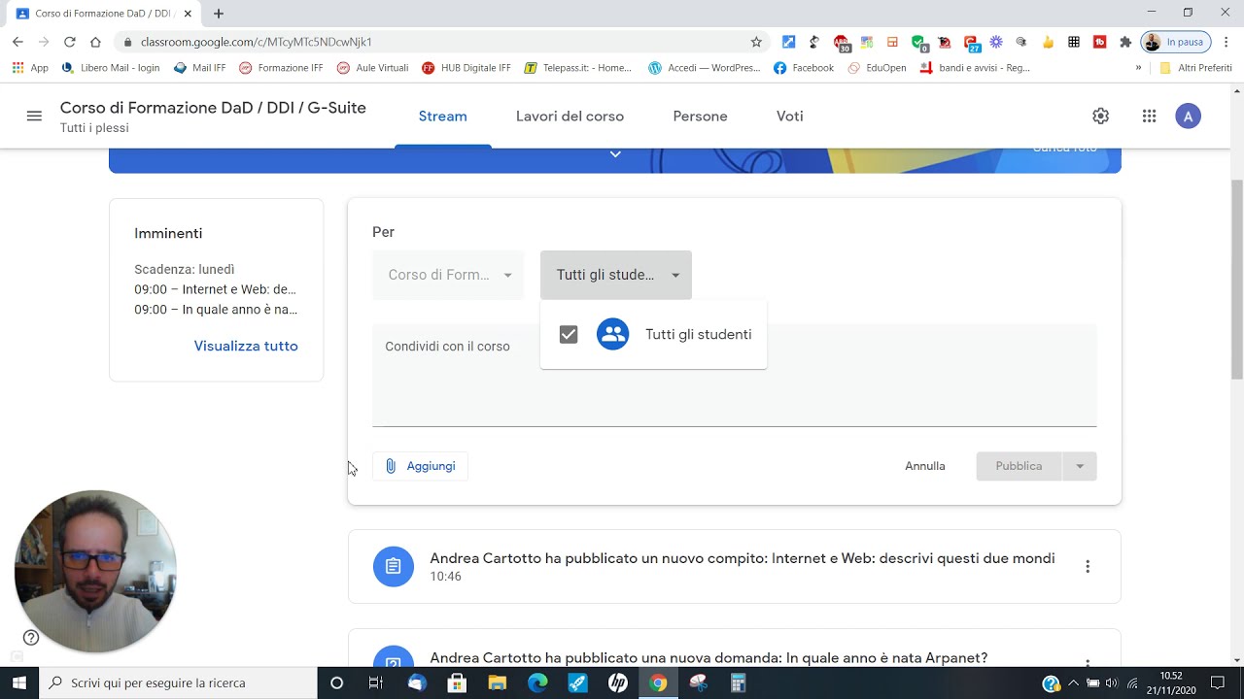The image size is (1244, 699).
Task: Go back in browser
Action: [17, 42]
